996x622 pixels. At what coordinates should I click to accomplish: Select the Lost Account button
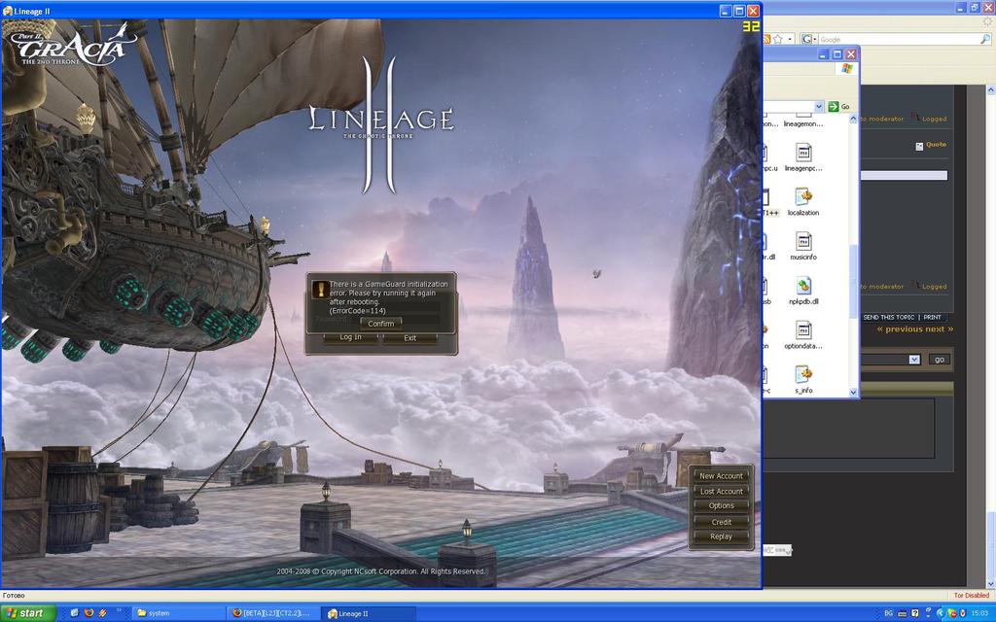pyautogui.click(x=721, y=492)
